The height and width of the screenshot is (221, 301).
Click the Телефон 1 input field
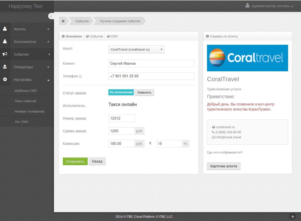pos(152,76)
